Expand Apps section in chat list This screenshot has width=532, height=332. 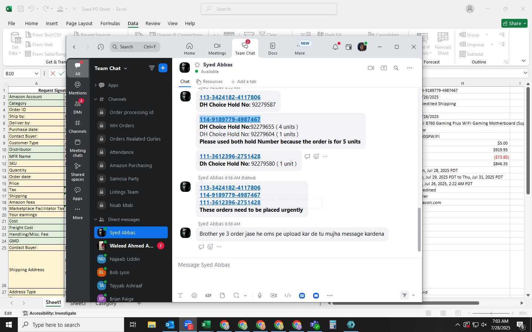click(x=96, y=85)
